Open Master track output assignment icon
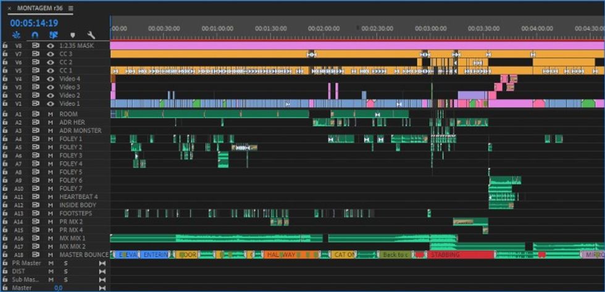605x292 pixels. click(x=102, y=288)
